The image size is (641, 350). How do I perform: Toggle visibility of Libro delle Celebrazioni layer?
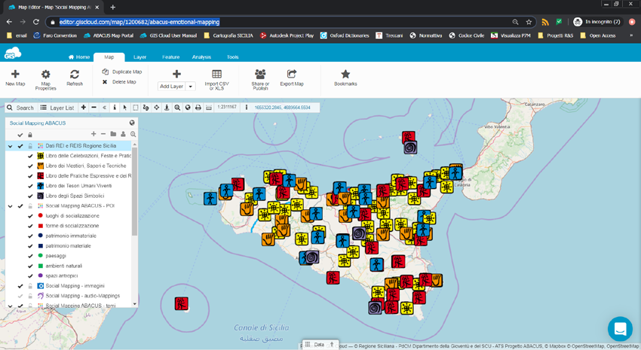(30, 156)
